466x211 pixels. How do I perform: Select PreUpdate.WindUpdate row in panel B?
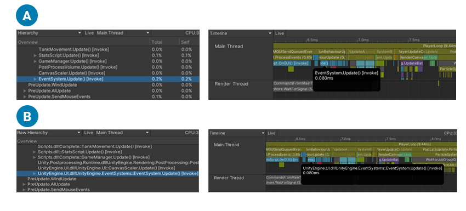[x=107, y=179]
